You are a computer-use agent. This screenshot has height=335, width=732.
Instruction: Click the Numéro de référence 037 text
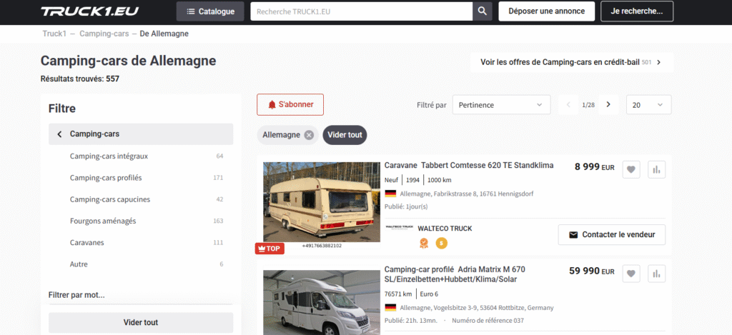488,321
